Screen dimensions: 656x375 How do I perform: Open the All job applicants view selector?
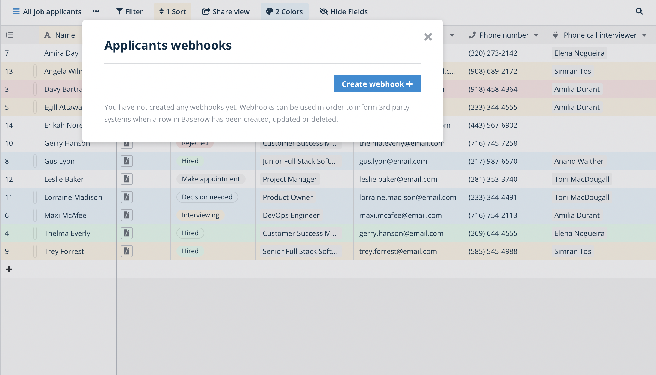(47, 11)
